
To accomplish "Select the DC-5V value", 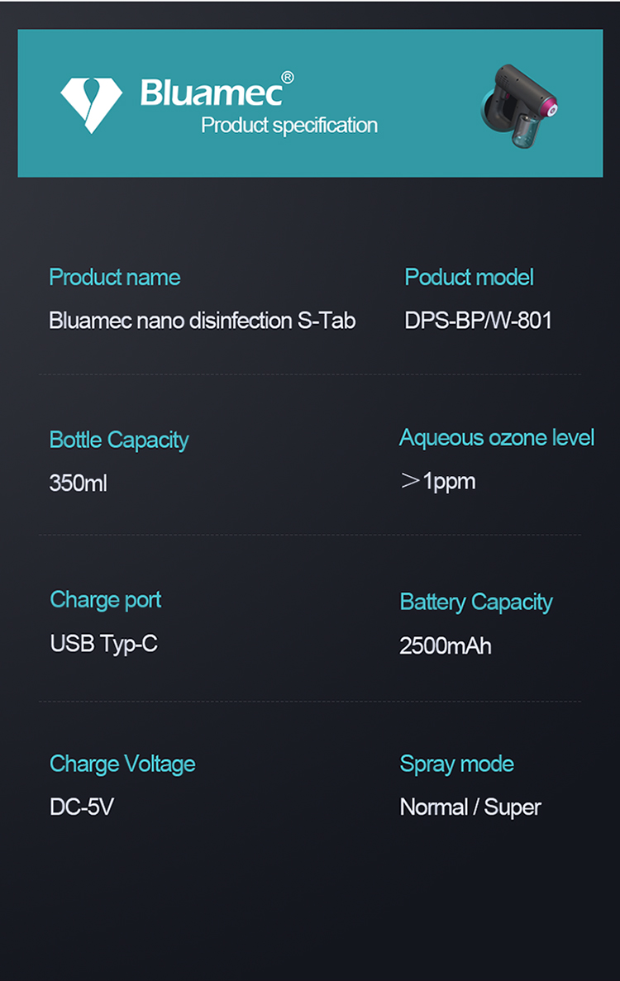I will [82, 807].
